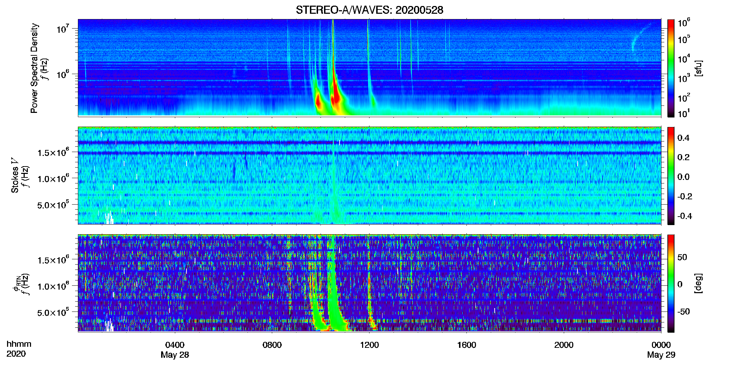Click 5.0×10^5 tick of φRTN panel
Screen dimensions: 739x381
(54, 312)
